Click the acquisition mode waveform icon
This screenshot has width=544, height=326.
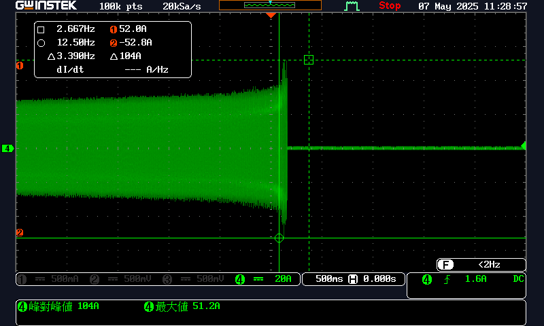[352, 6]
